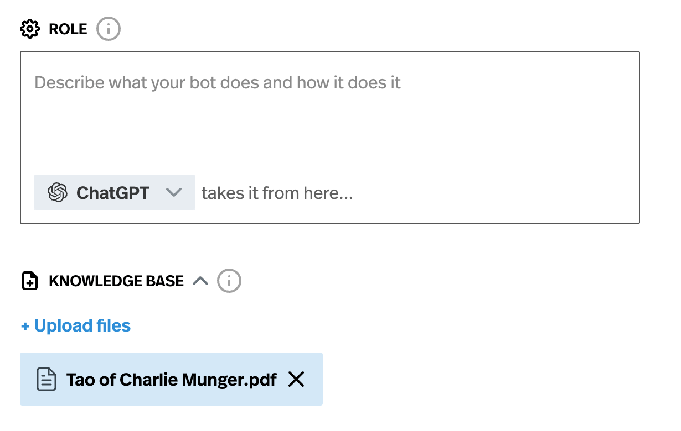Click the ROLE heading label
The image size is (681, 431).
point(68,29)
